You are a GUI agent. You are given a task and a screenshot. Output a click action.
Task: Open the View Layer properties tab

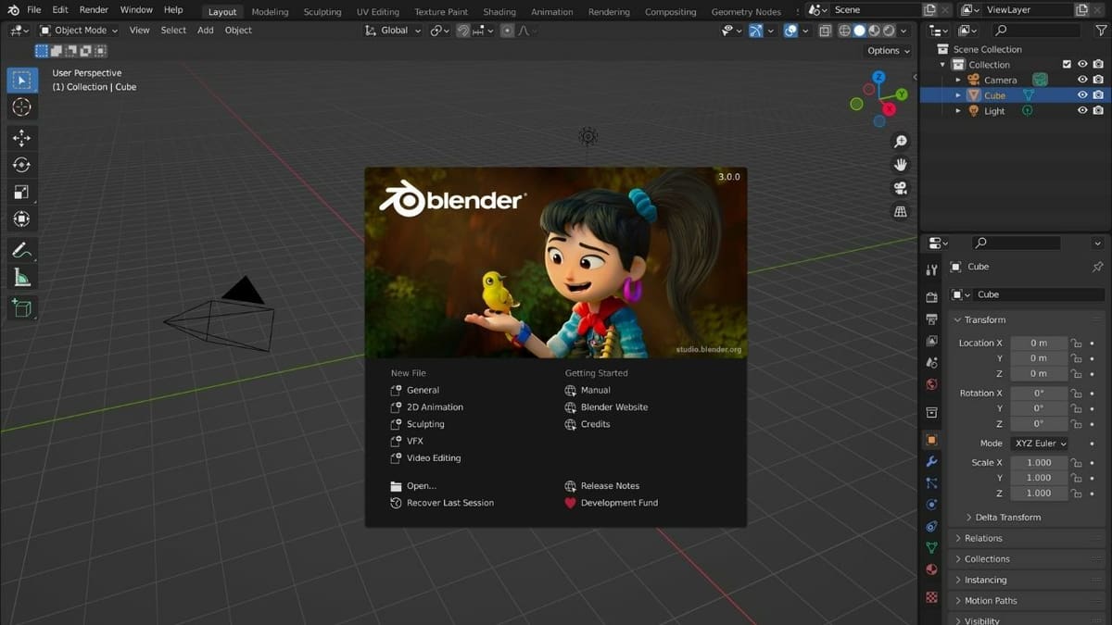[x=931, y=341]
